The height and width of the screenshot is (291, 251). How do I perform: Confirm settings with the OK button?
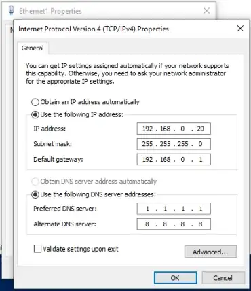coord(175,278)
